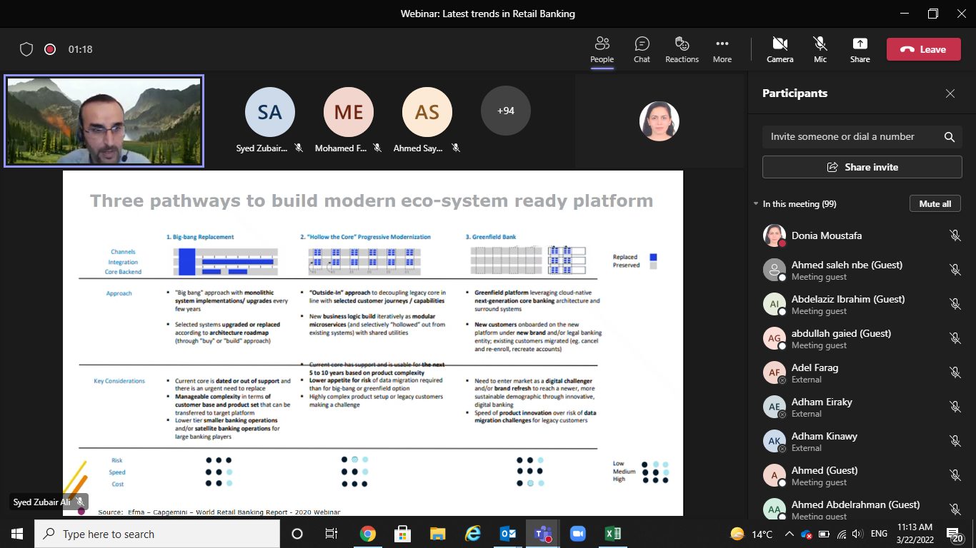Open Microsoft Teams in the taskbar
This screenshot has width=976, height=548.
542,534
